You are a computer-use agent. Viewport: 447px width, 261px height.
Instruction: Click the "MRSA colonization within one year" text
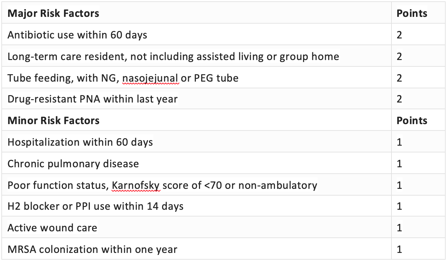[92, 250]
